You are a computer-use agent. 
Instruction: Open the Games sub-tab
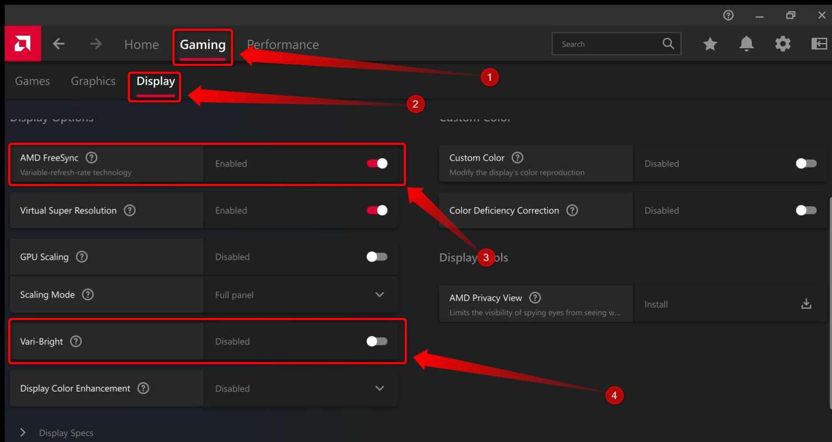32,81
